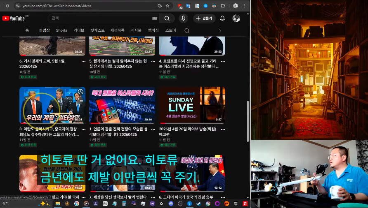Add 우리의 계획 video to Watch Later clock
Image resolution: width=368 pixels, height=208 pixels.
click(80, 92)
